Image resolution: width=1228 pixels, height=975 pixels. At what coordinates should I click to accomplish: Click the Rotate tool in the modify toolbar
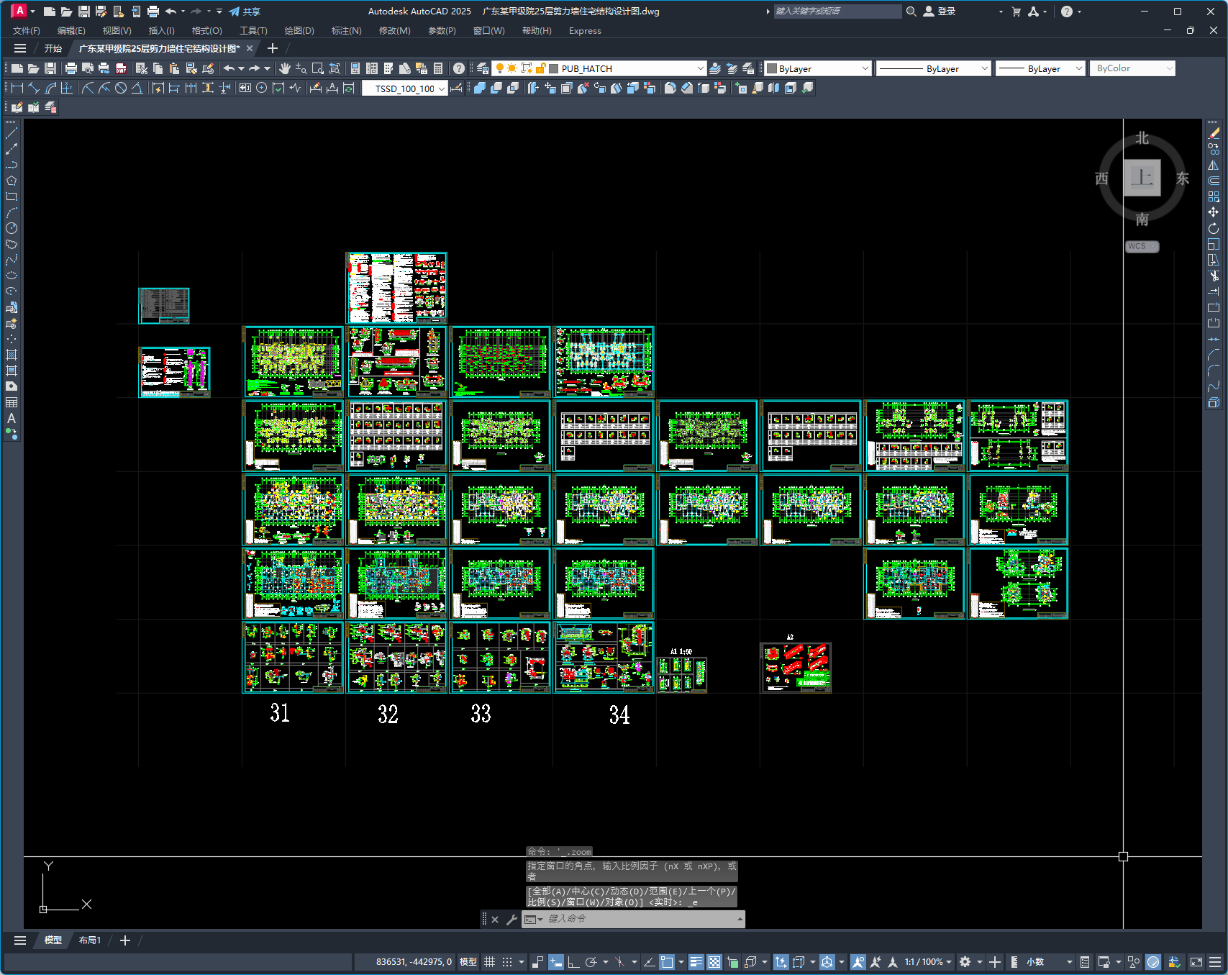[1214, 228]
